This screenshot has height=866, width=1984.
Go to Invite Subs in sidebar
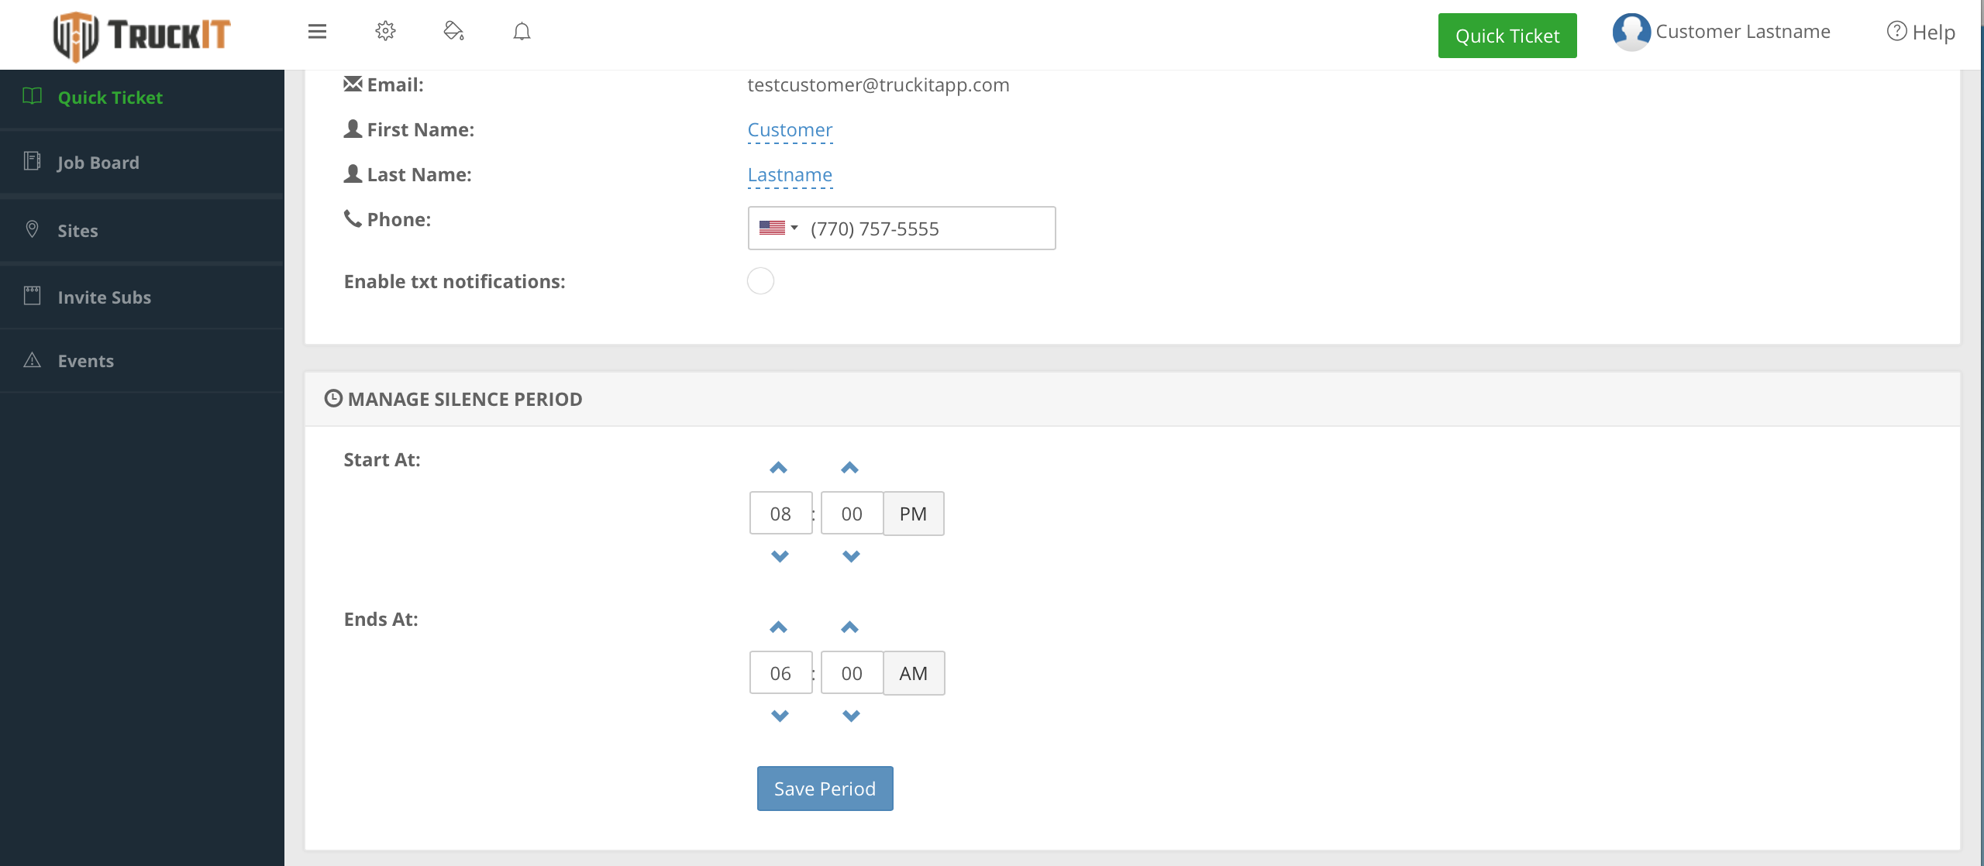click(104, 297)
